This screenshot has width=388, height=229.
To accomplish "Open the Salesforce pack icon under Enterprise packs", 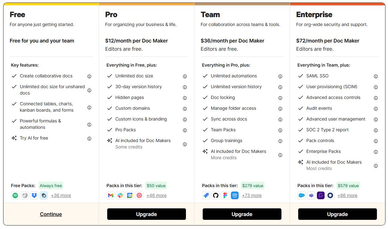I will point(301,195).
